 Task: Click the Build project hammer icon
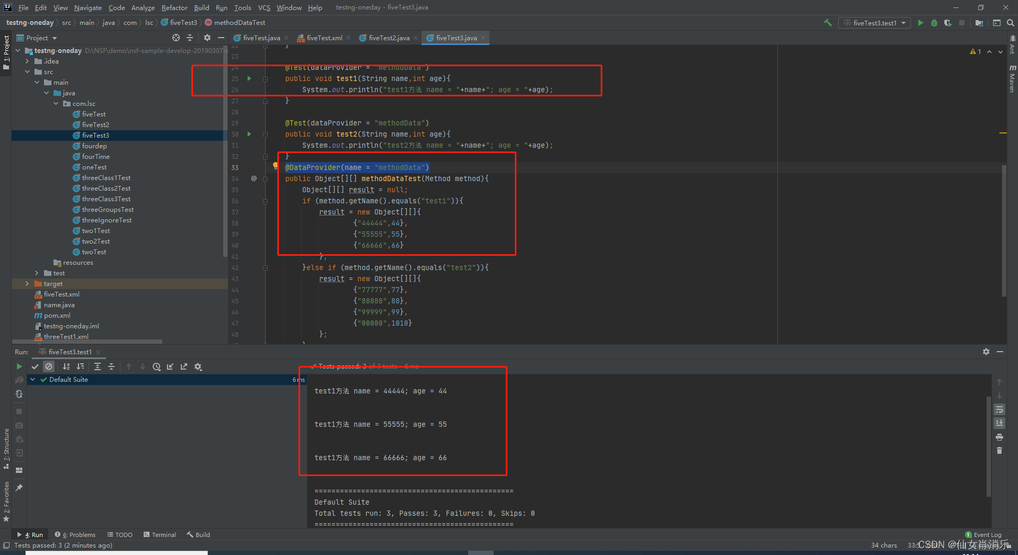[828, 23]
